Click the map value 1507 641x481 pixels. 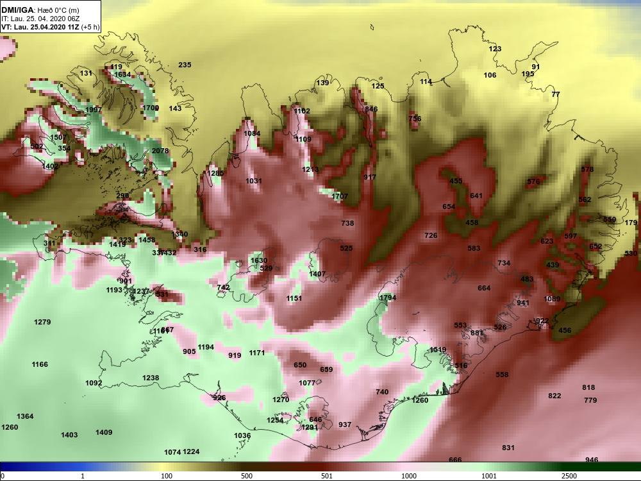(58, 137)
